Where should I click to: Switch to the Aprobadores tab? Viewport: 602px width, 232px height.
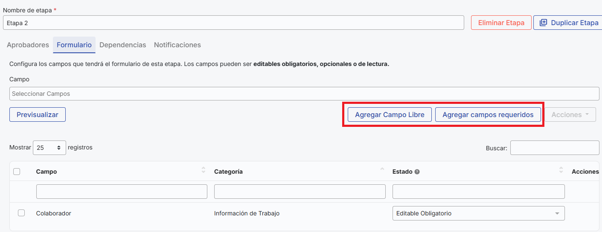pos(28,45)
